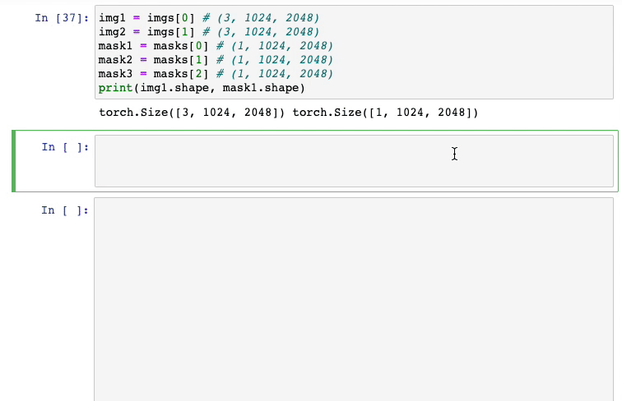Click the In [ ] prompt of selected cell
The width and height of the screenshot is (622, 401).
point(65,147)
